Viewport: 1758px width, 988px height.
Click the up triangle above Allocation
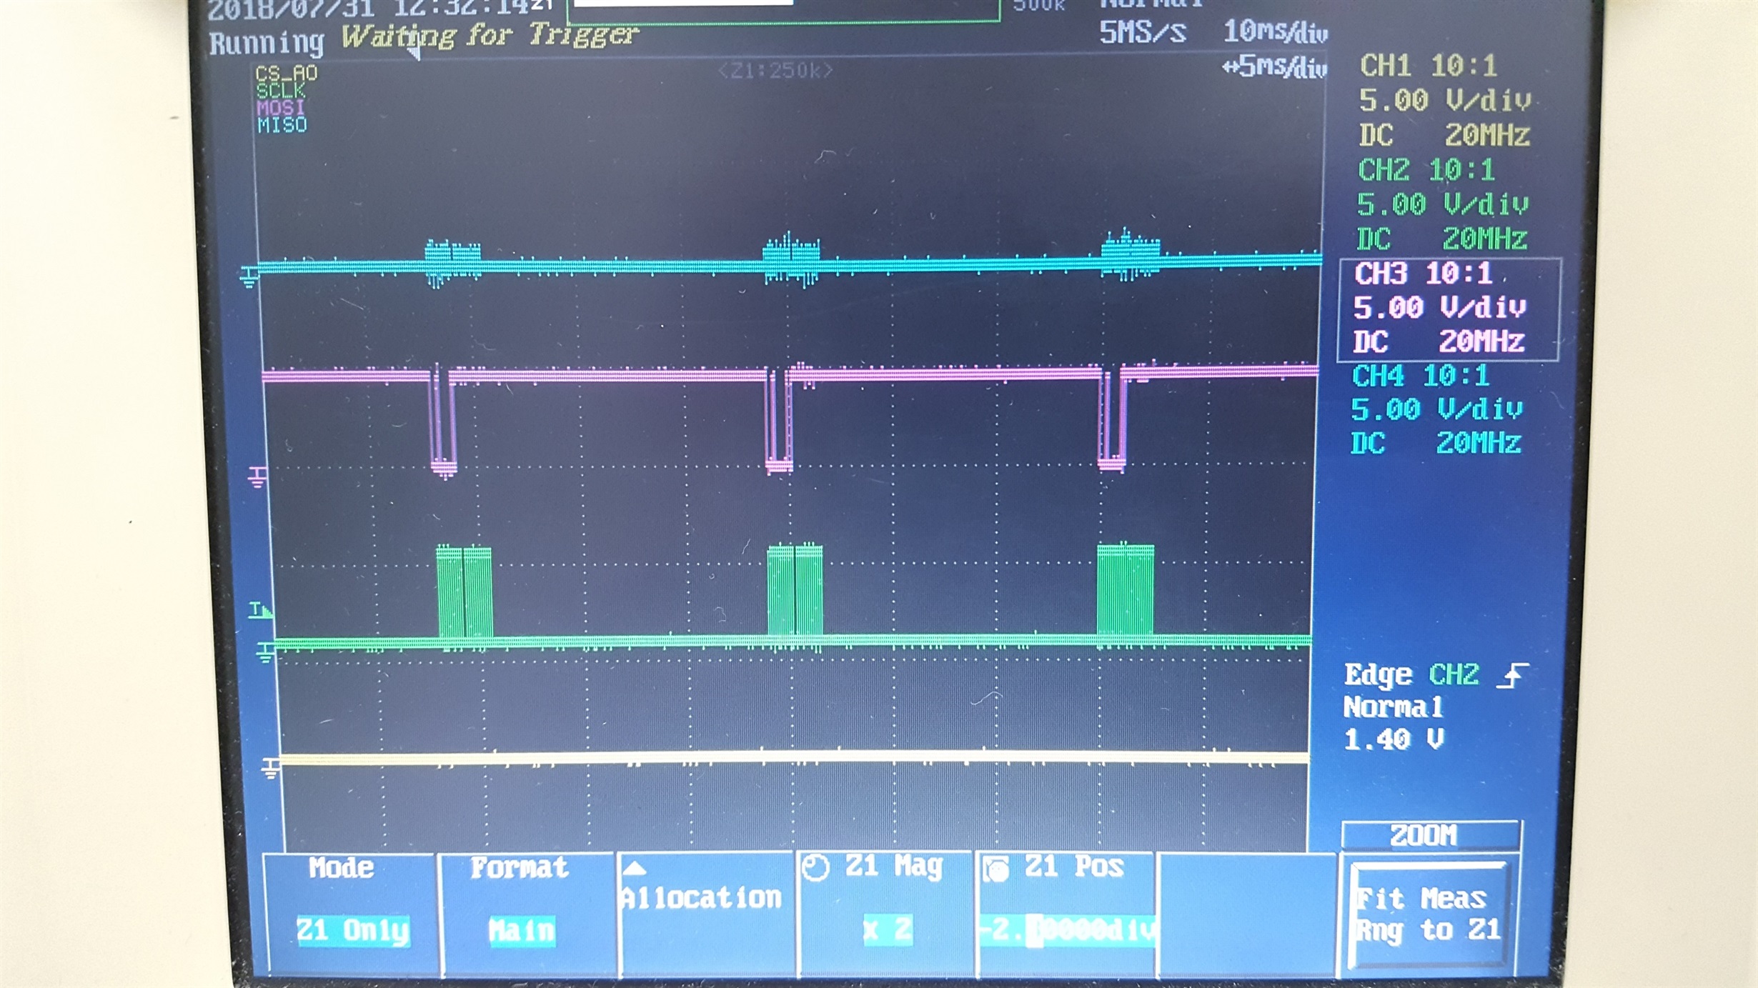635,869
